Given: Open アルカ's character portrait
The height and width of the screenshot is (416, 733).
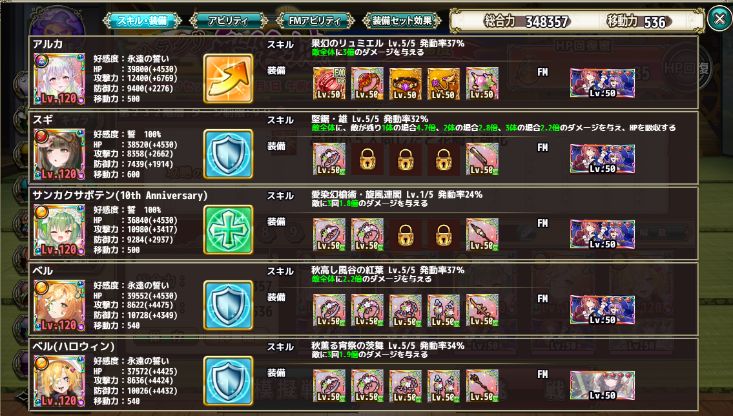Looking at the screenshot, I should click(59, 79).
